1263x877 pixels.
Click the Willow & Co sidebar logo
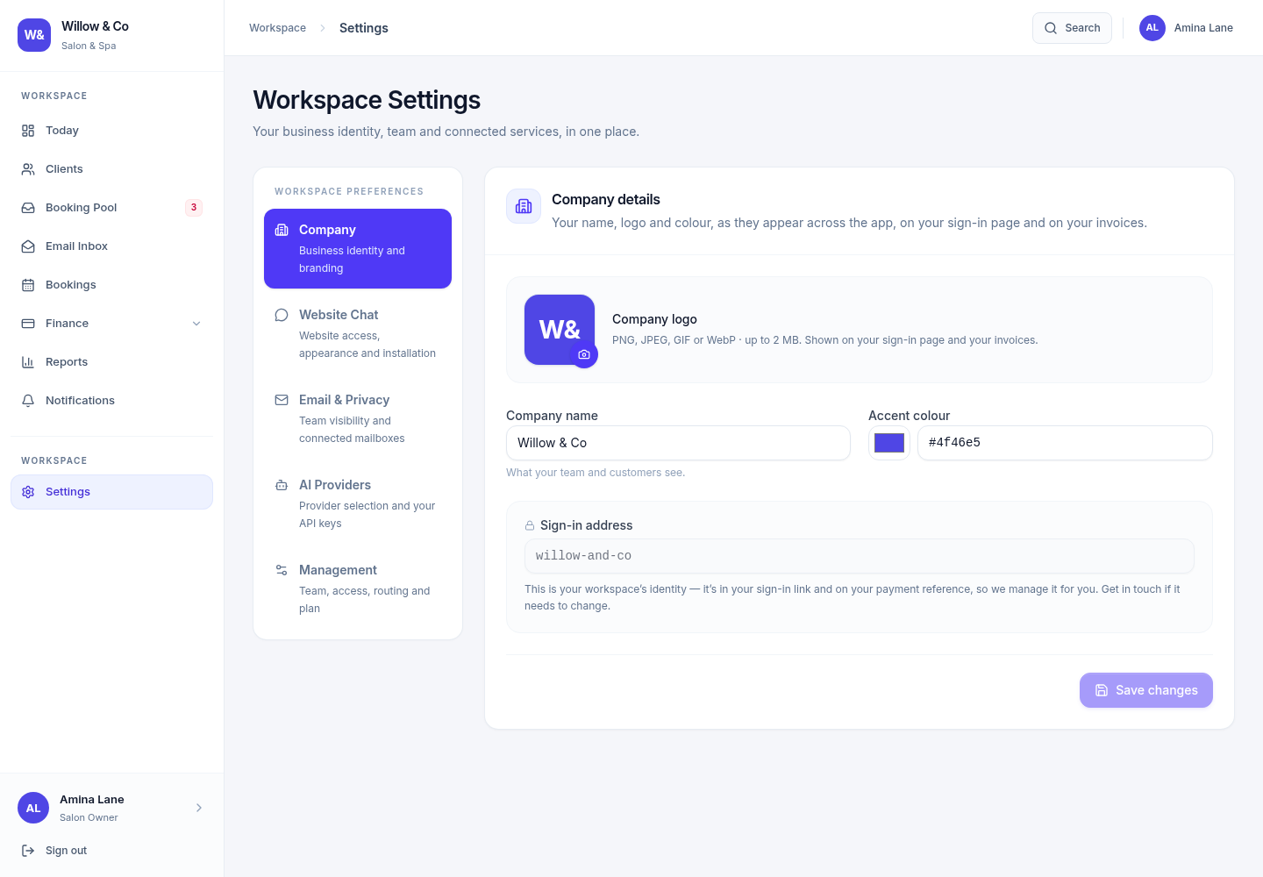click(34, 35)
